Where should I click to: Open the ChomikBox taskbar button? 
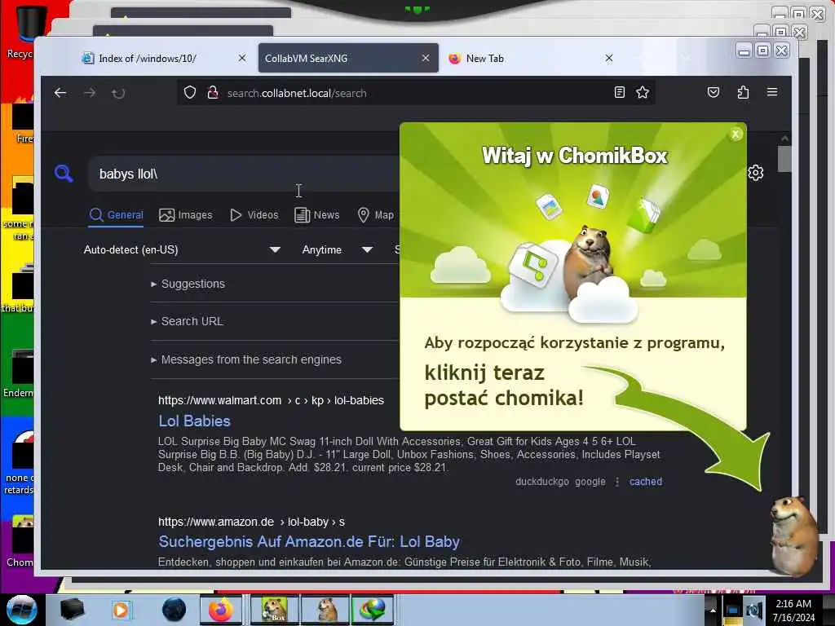click(x=274, y=610)
